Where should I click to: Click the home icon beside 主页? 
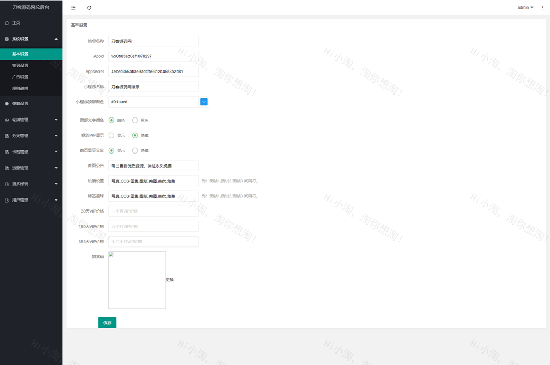7,23
